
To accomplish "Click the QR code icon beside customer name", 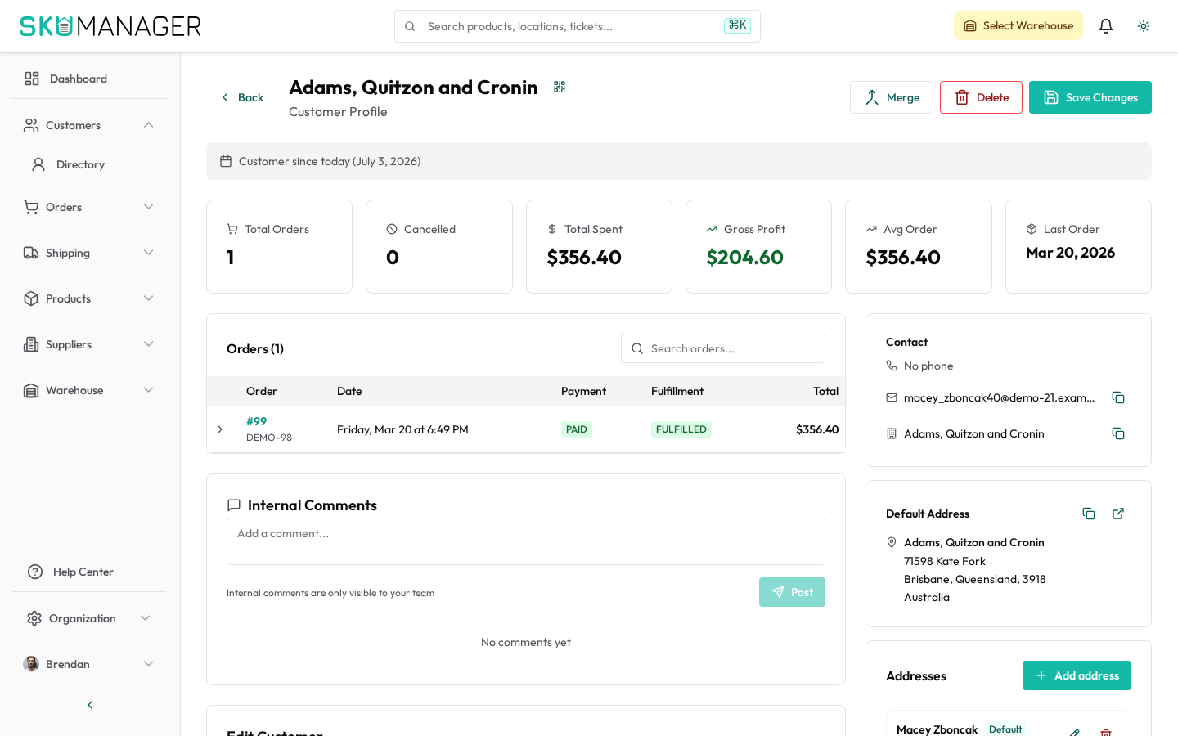I will [560, 87].
